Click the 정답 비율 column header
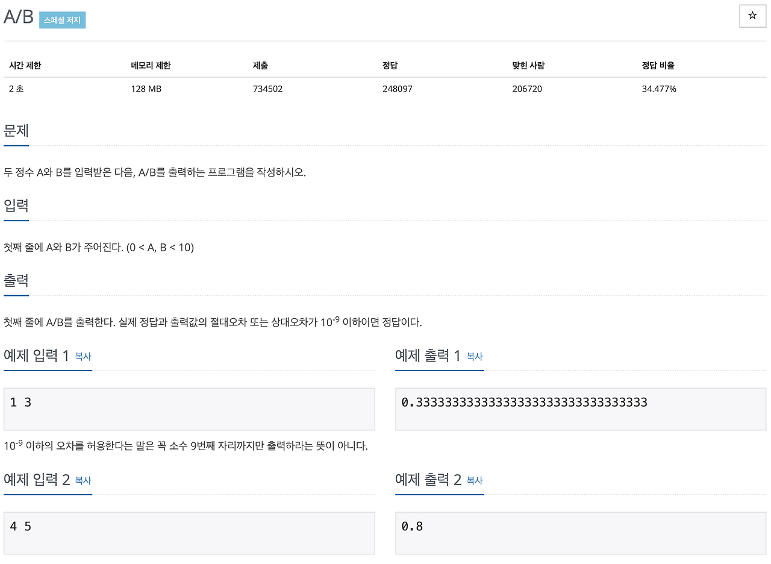The height and width of the screenshot is (564, 771). [658, 66]
